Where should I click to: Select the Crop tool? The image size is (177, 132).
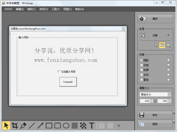pos(15,126)
